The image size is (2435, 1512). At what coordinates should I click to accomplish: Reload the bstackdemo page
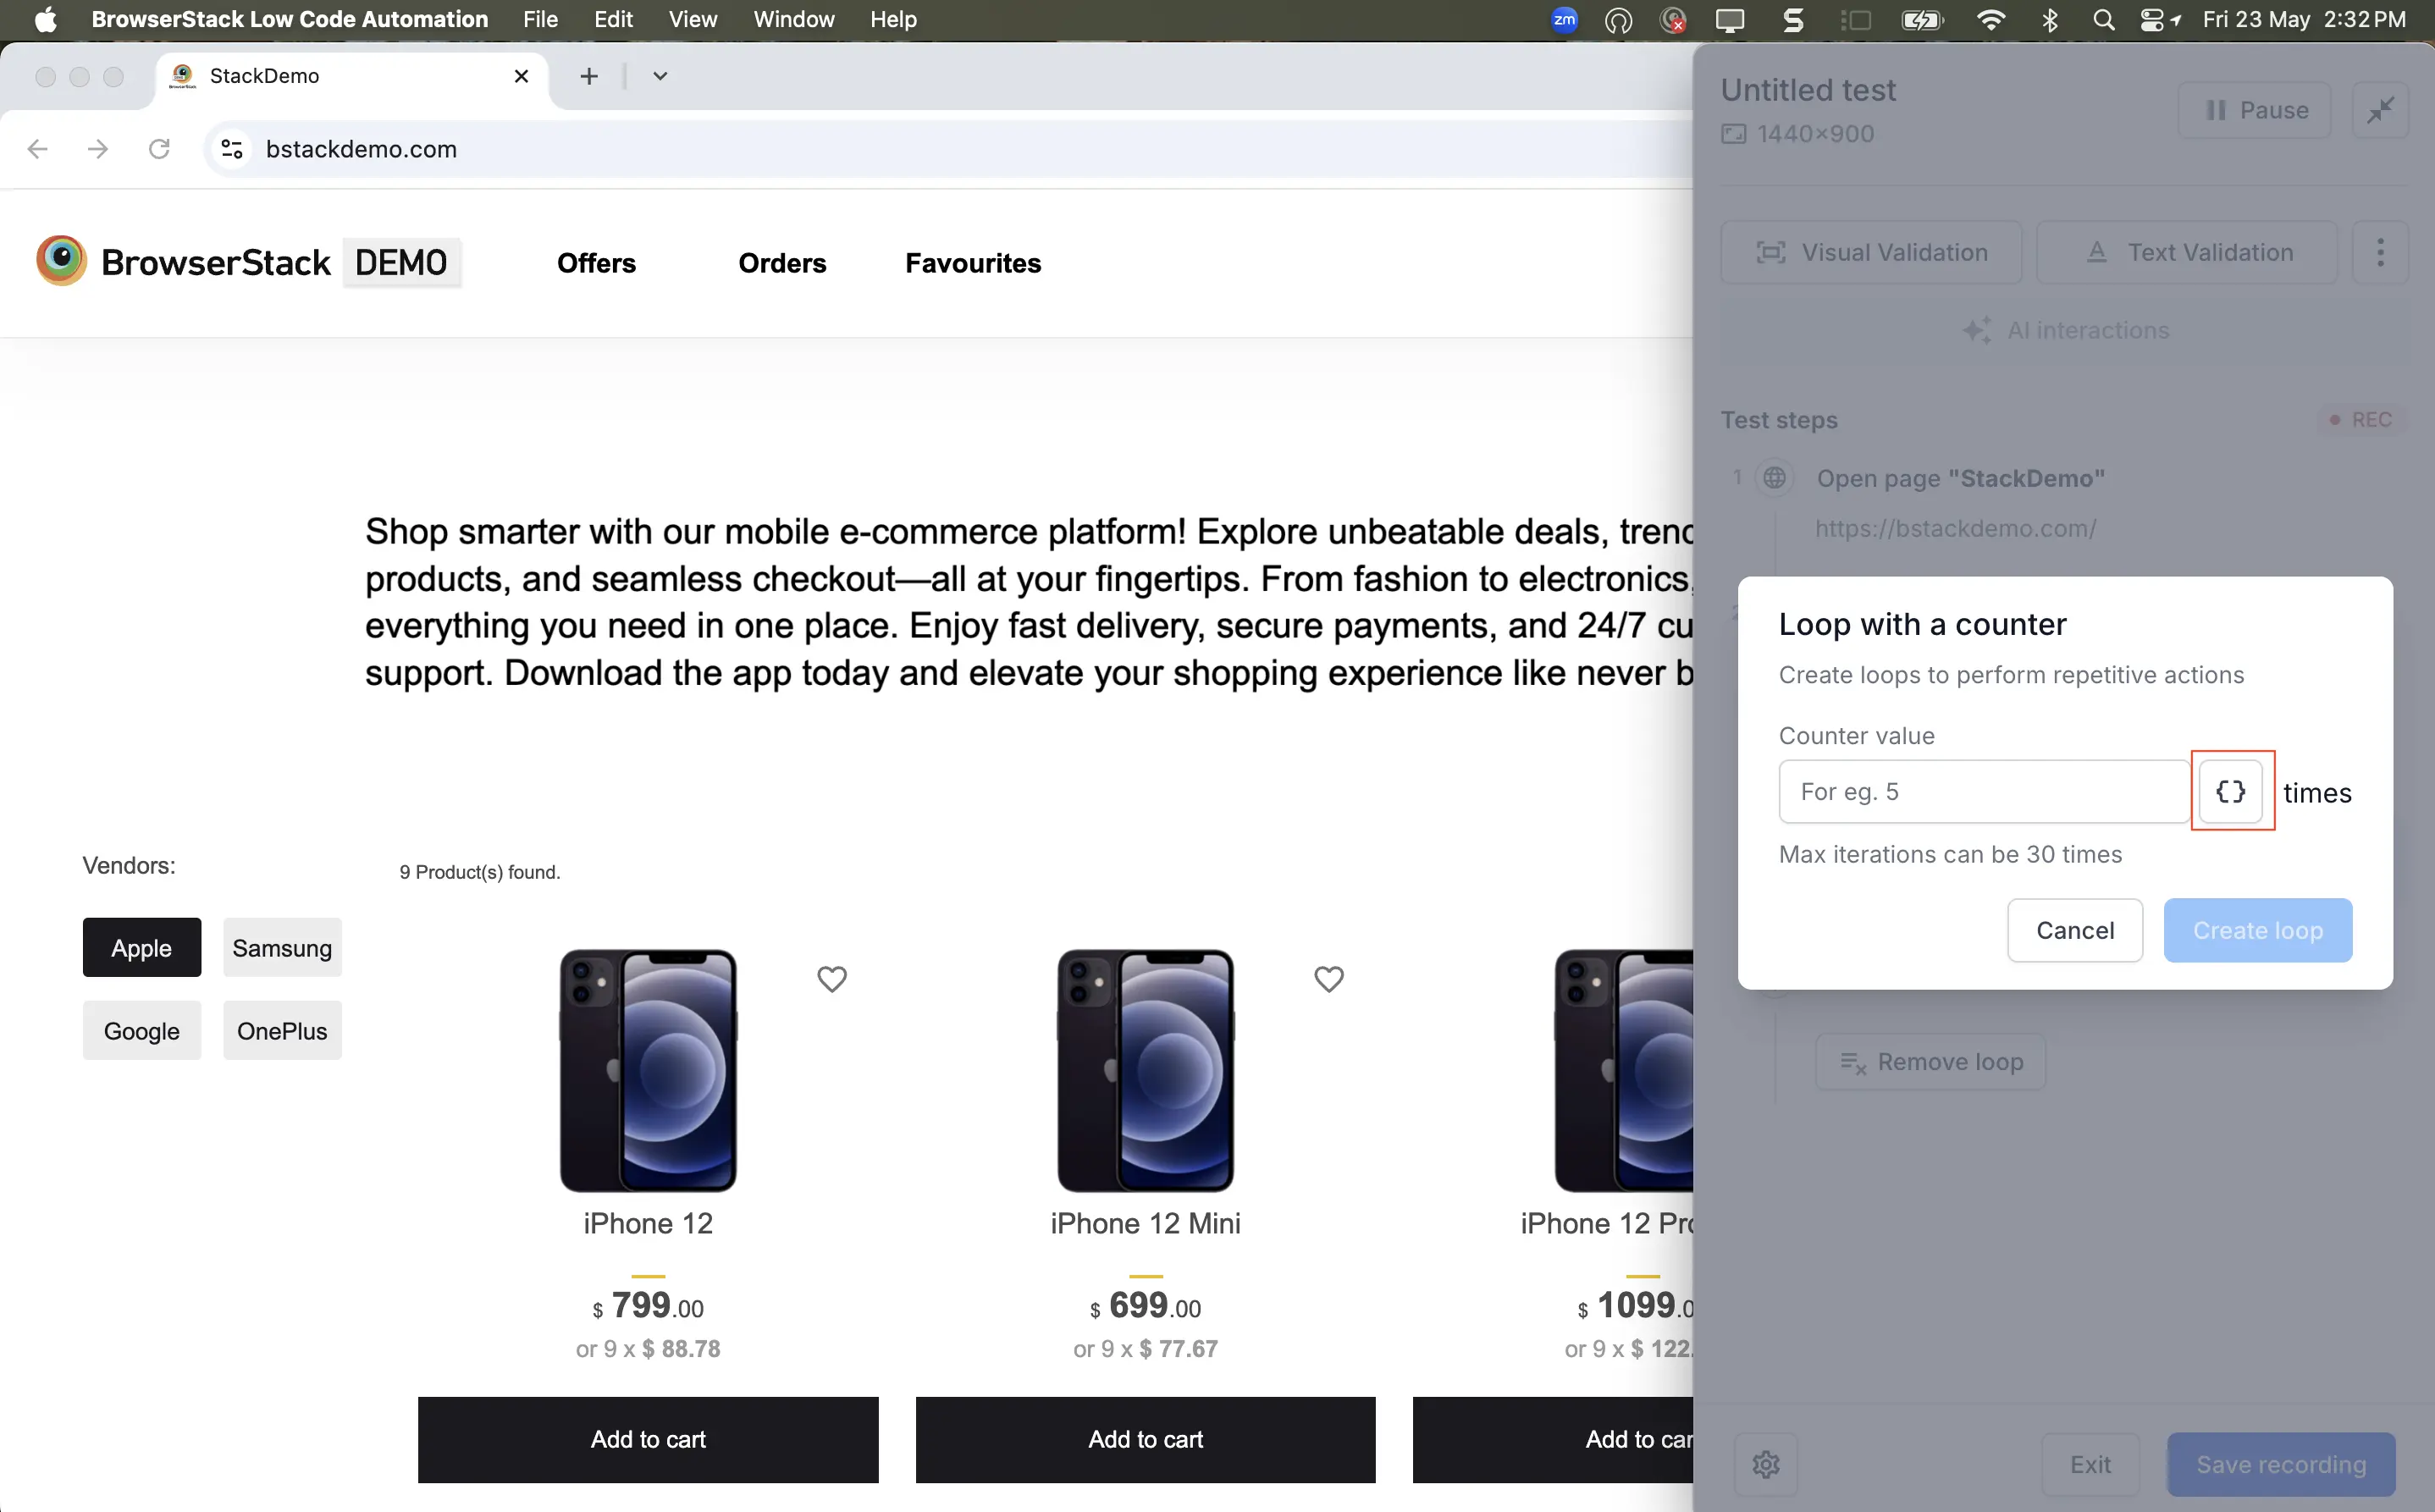[159, 149]
